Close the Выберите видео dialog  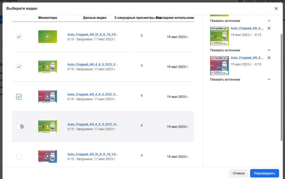click(x=276, y=9)
